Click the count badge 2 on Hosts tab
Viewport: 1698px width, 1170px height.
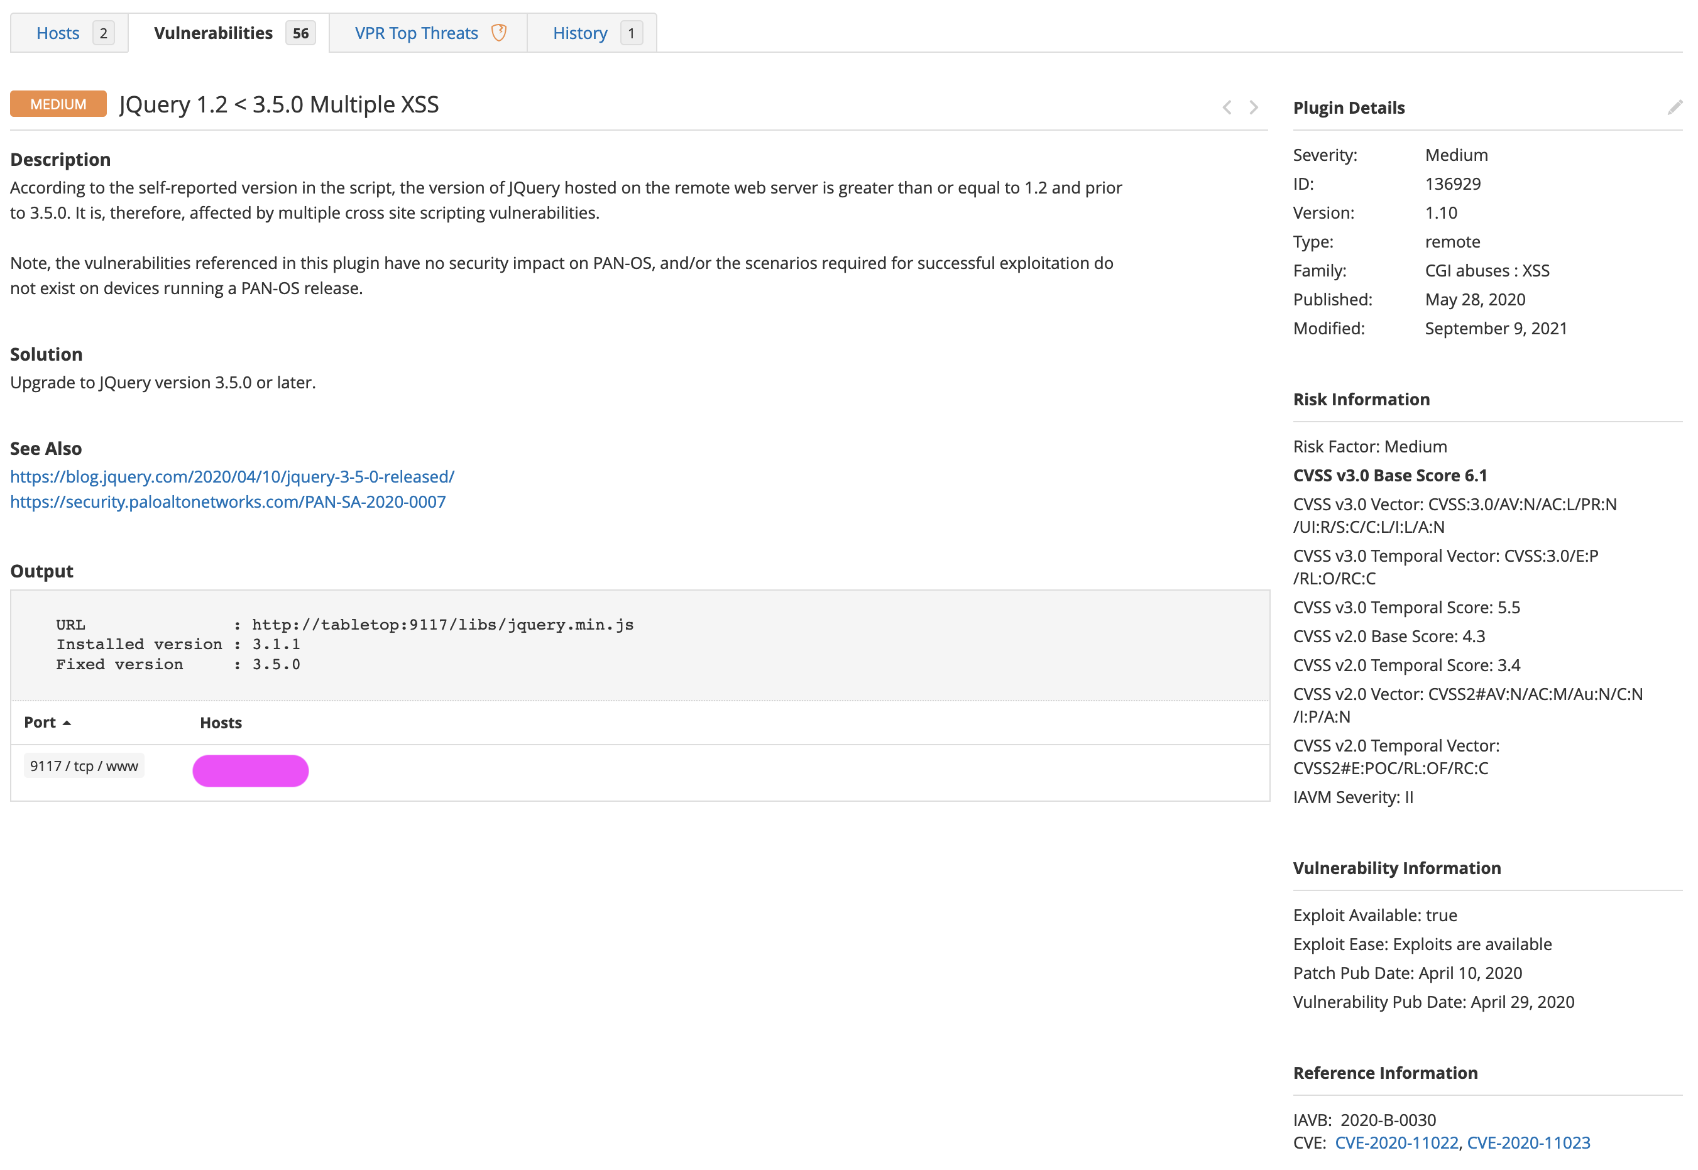pos(103,32)
